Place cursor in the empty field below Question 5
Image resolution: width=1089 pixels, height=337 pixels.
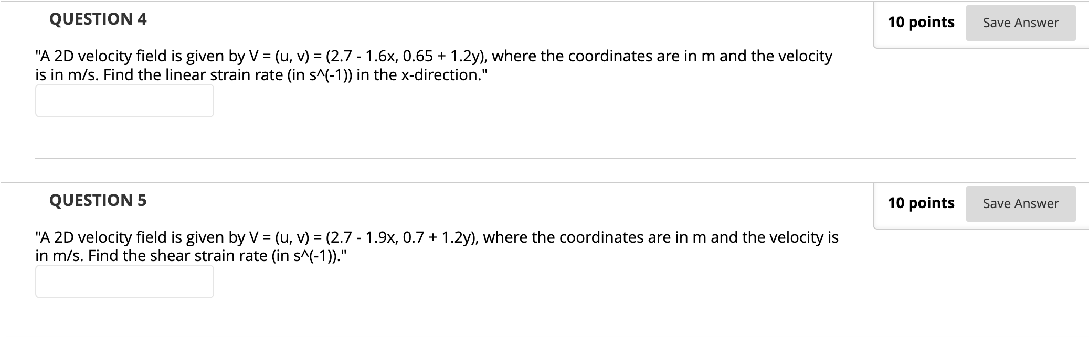(124, 281)
